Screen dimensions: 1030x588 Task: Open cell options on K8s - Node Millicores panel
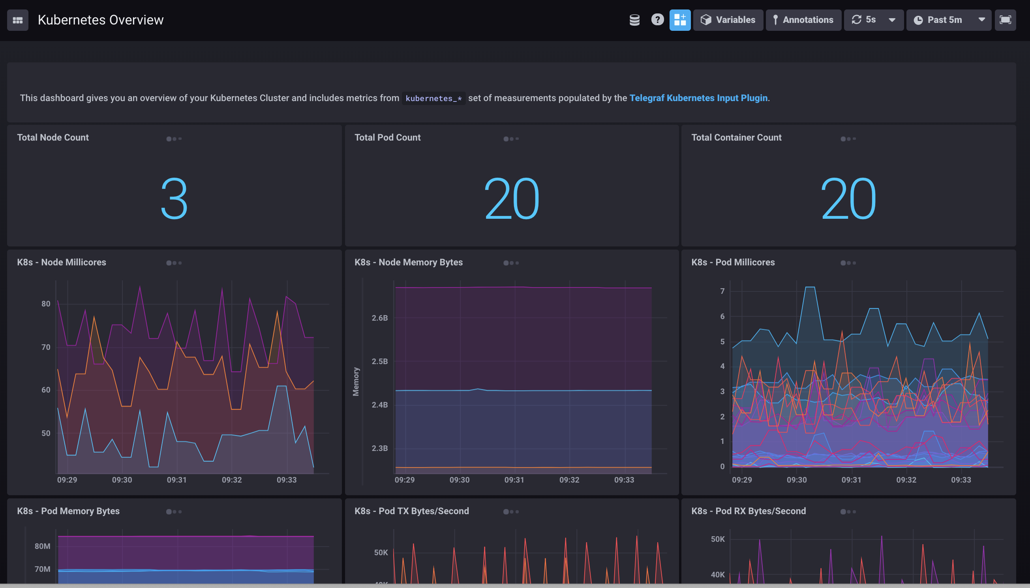pyautogui.click(x=174, y=262)
